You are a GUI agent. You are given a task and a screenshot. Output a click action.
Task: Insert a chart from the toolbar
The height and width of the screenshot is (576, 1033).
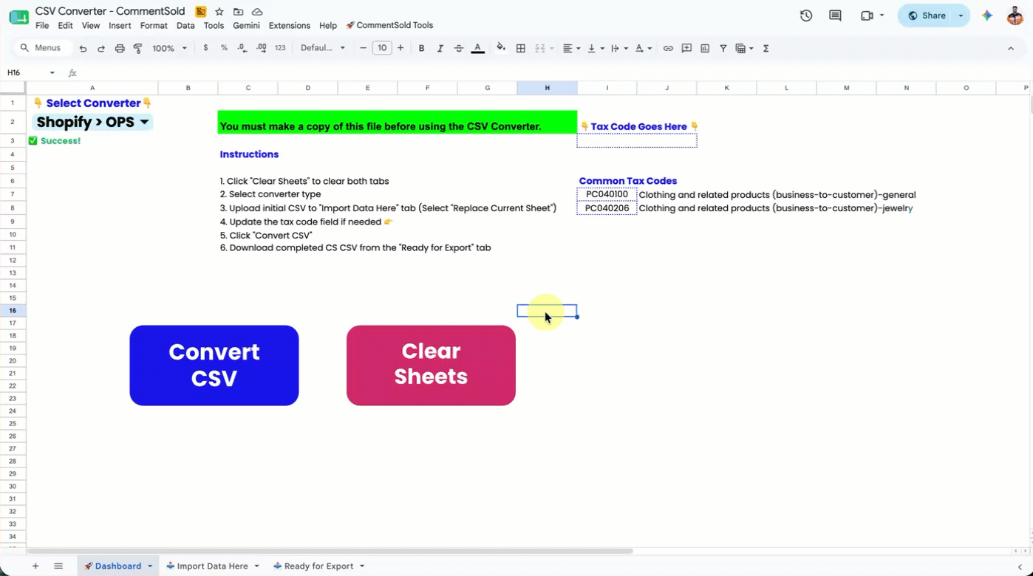pyautogui.click(x=705, y=48)
